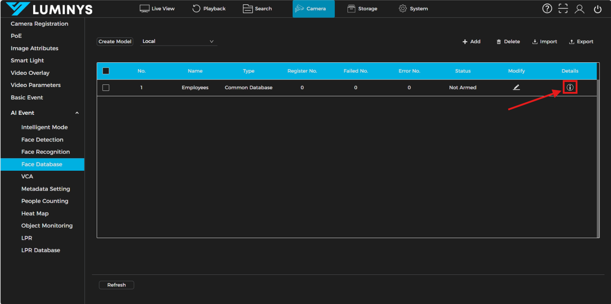Image resolution: width=611 pixels, height=304 pixels.
Task: Click the Refresh button
Action: (116, 285)
